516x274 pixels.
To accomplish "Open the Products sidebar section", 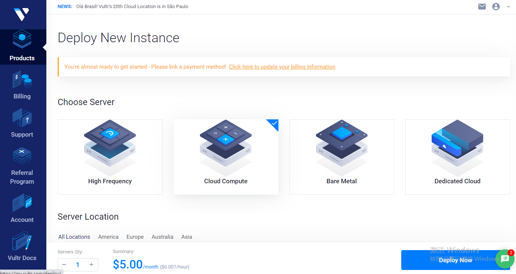I will tap(22, 47).
